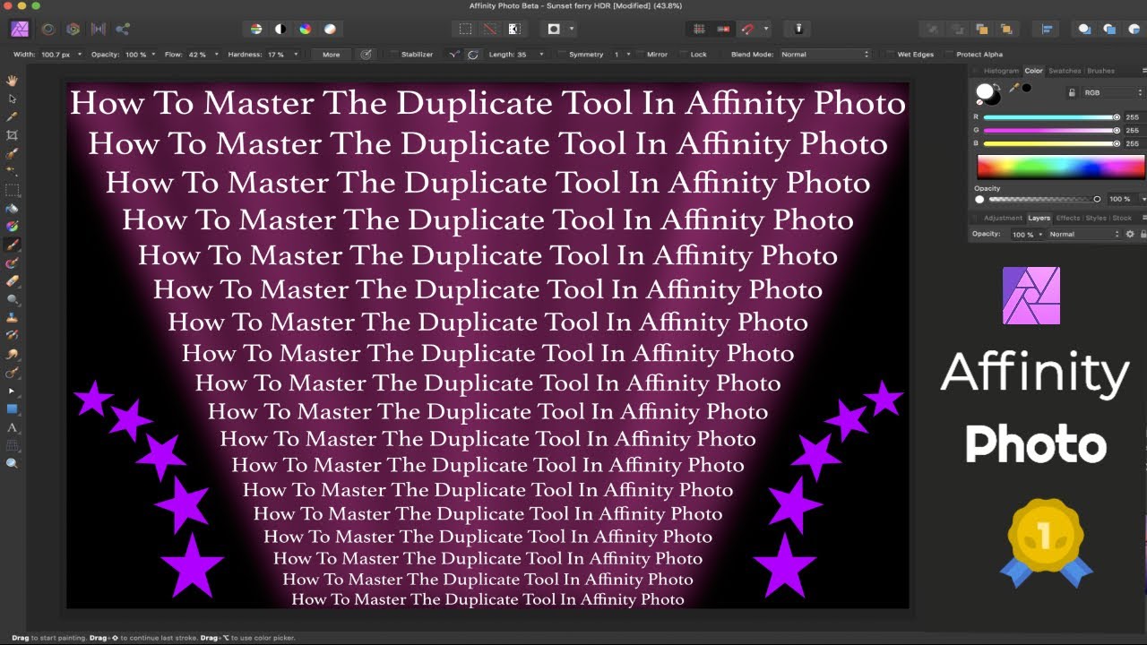The height and width of the screenshot is (645, 1147).
Task: Open the Hardness dropdown
Action: 295,55
